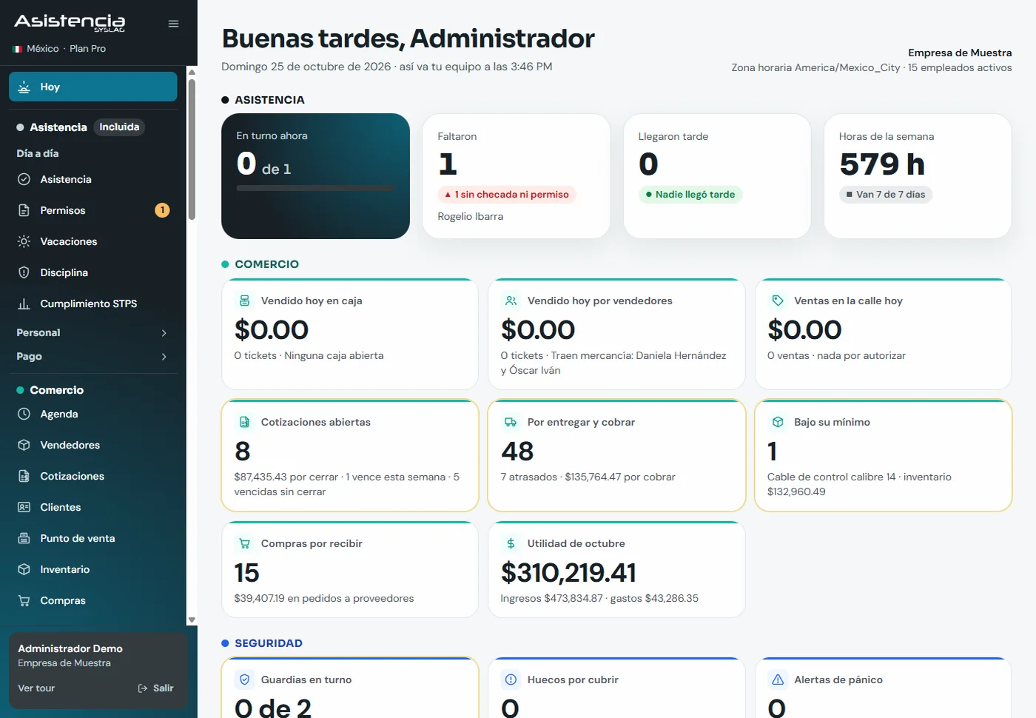The image size is (1036, 718).
Task: Click the Inventario cube icon in sidebar
Action: pos(24,569)
